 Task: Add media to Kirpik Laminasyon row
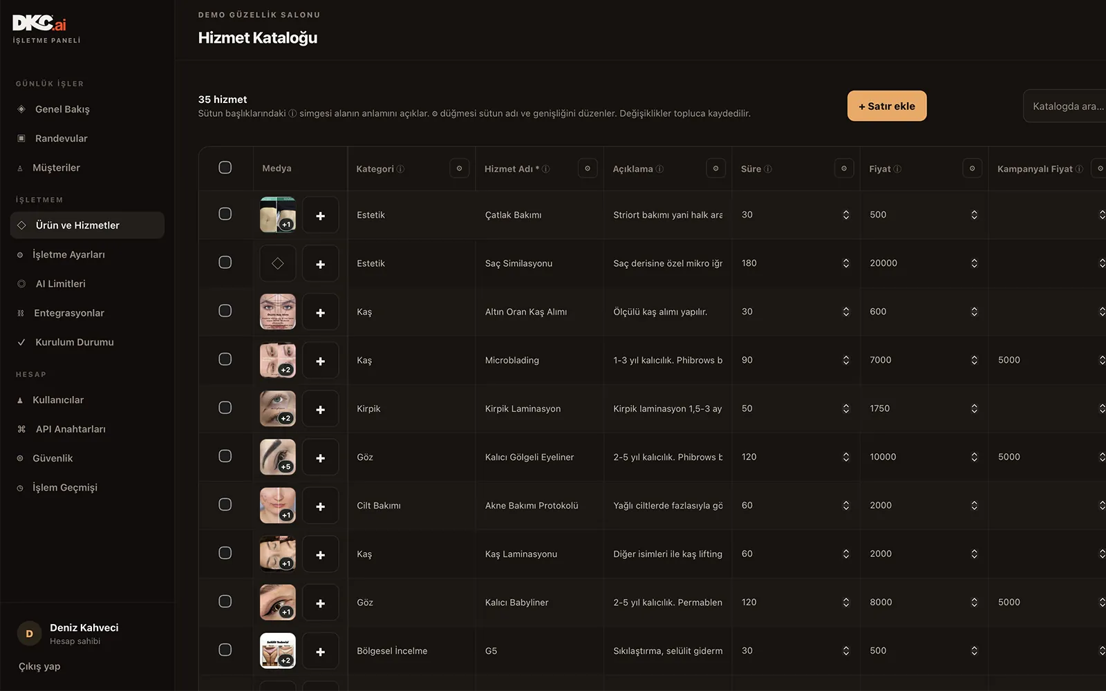[x=320, y=409]
